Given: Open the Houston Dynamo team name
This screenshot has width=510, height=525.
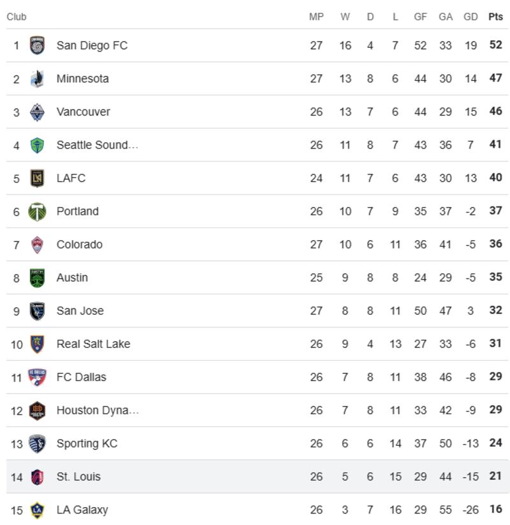Looking at the screenshot, I should coord(98,410).
